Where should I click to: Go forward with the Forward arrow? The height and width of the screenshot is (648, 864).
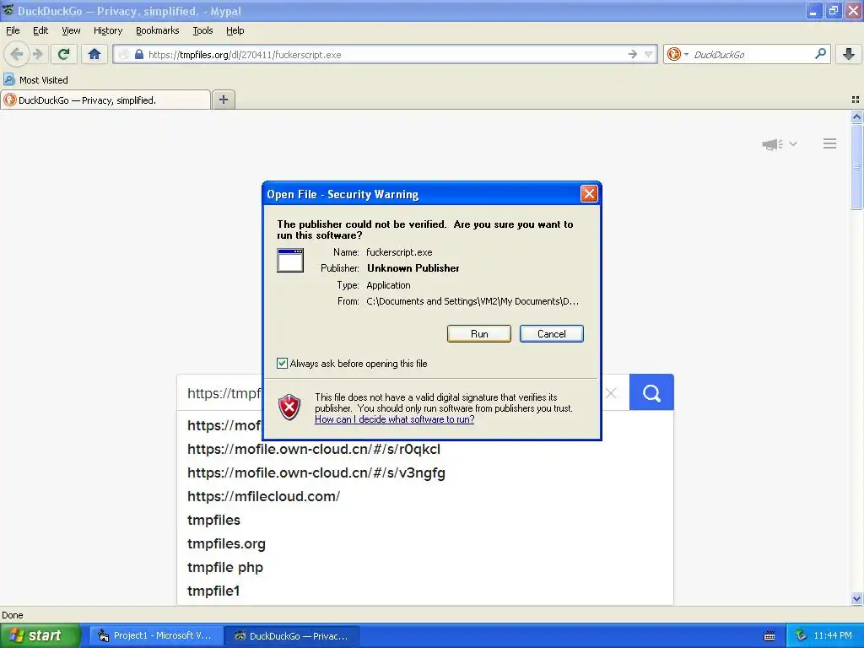click(37, 54)
